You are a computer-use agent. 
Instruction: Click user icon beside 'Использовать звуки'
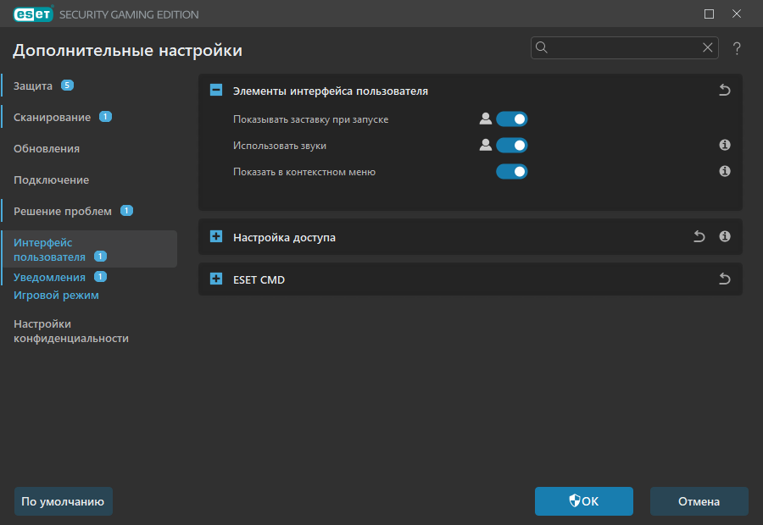coord(485,146)
